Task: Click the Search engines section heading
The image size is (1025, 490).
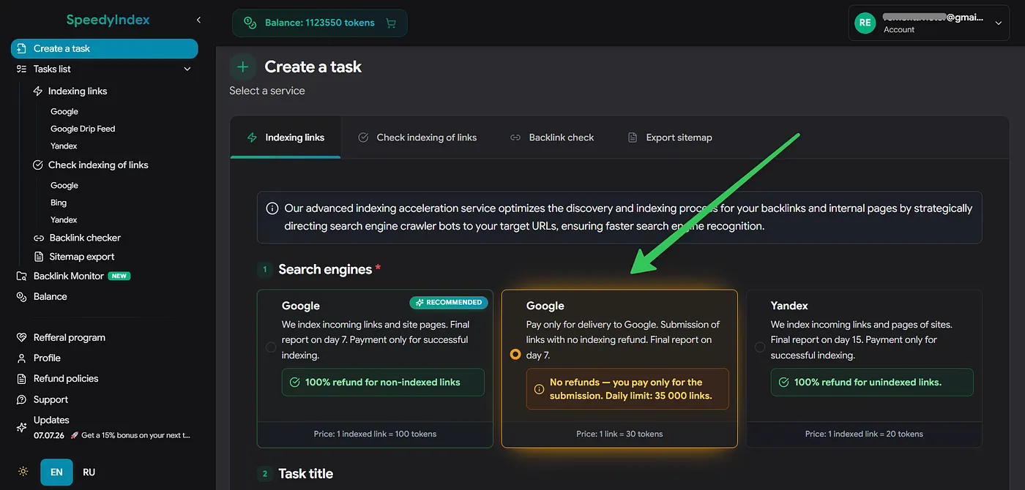Action: click(x=325, y=269)
